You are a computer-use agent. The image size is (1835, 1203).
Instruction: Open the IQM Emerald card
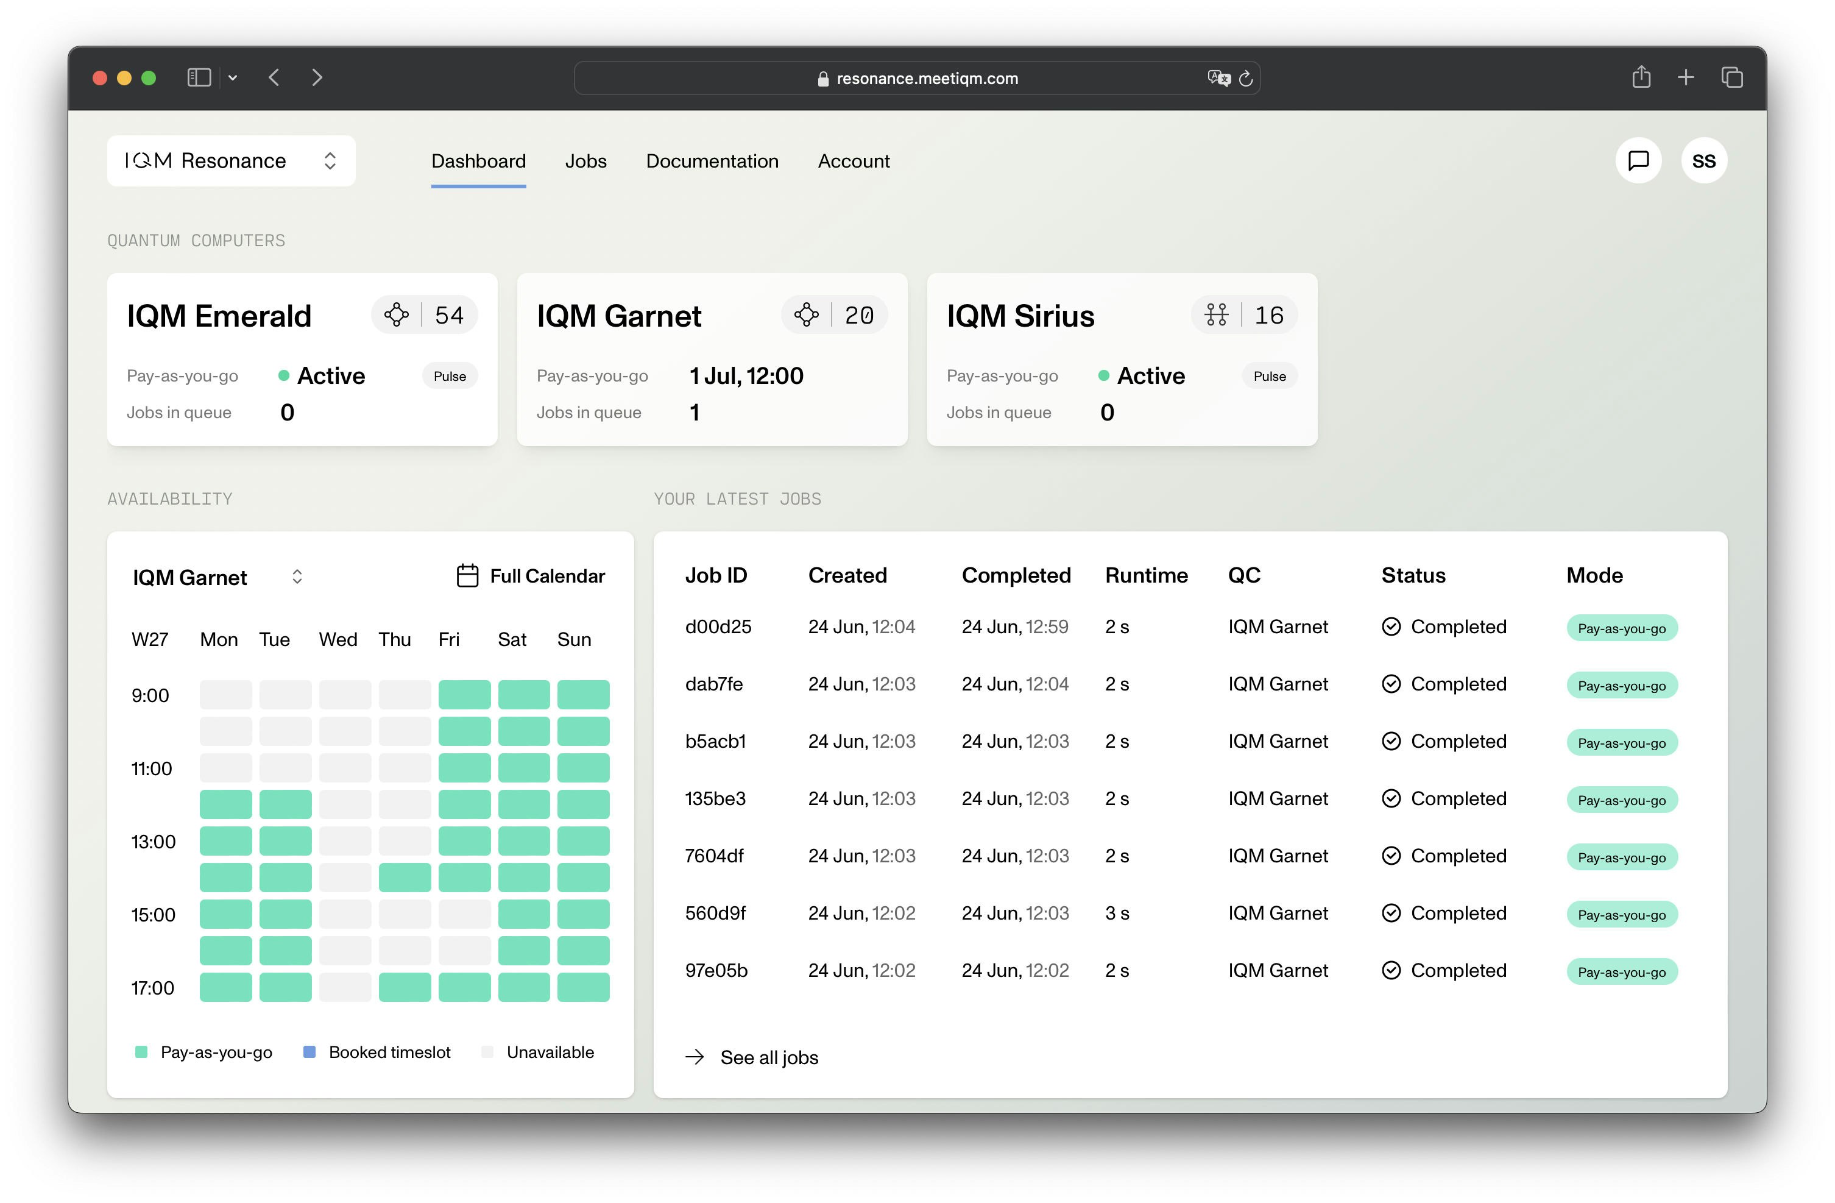click(x=302, y=360)
